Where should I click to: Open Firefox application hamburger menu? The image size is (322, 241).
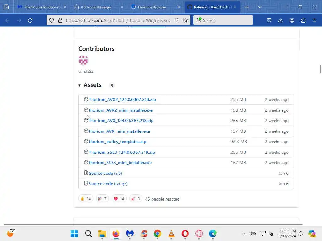[x=314, y=20]
